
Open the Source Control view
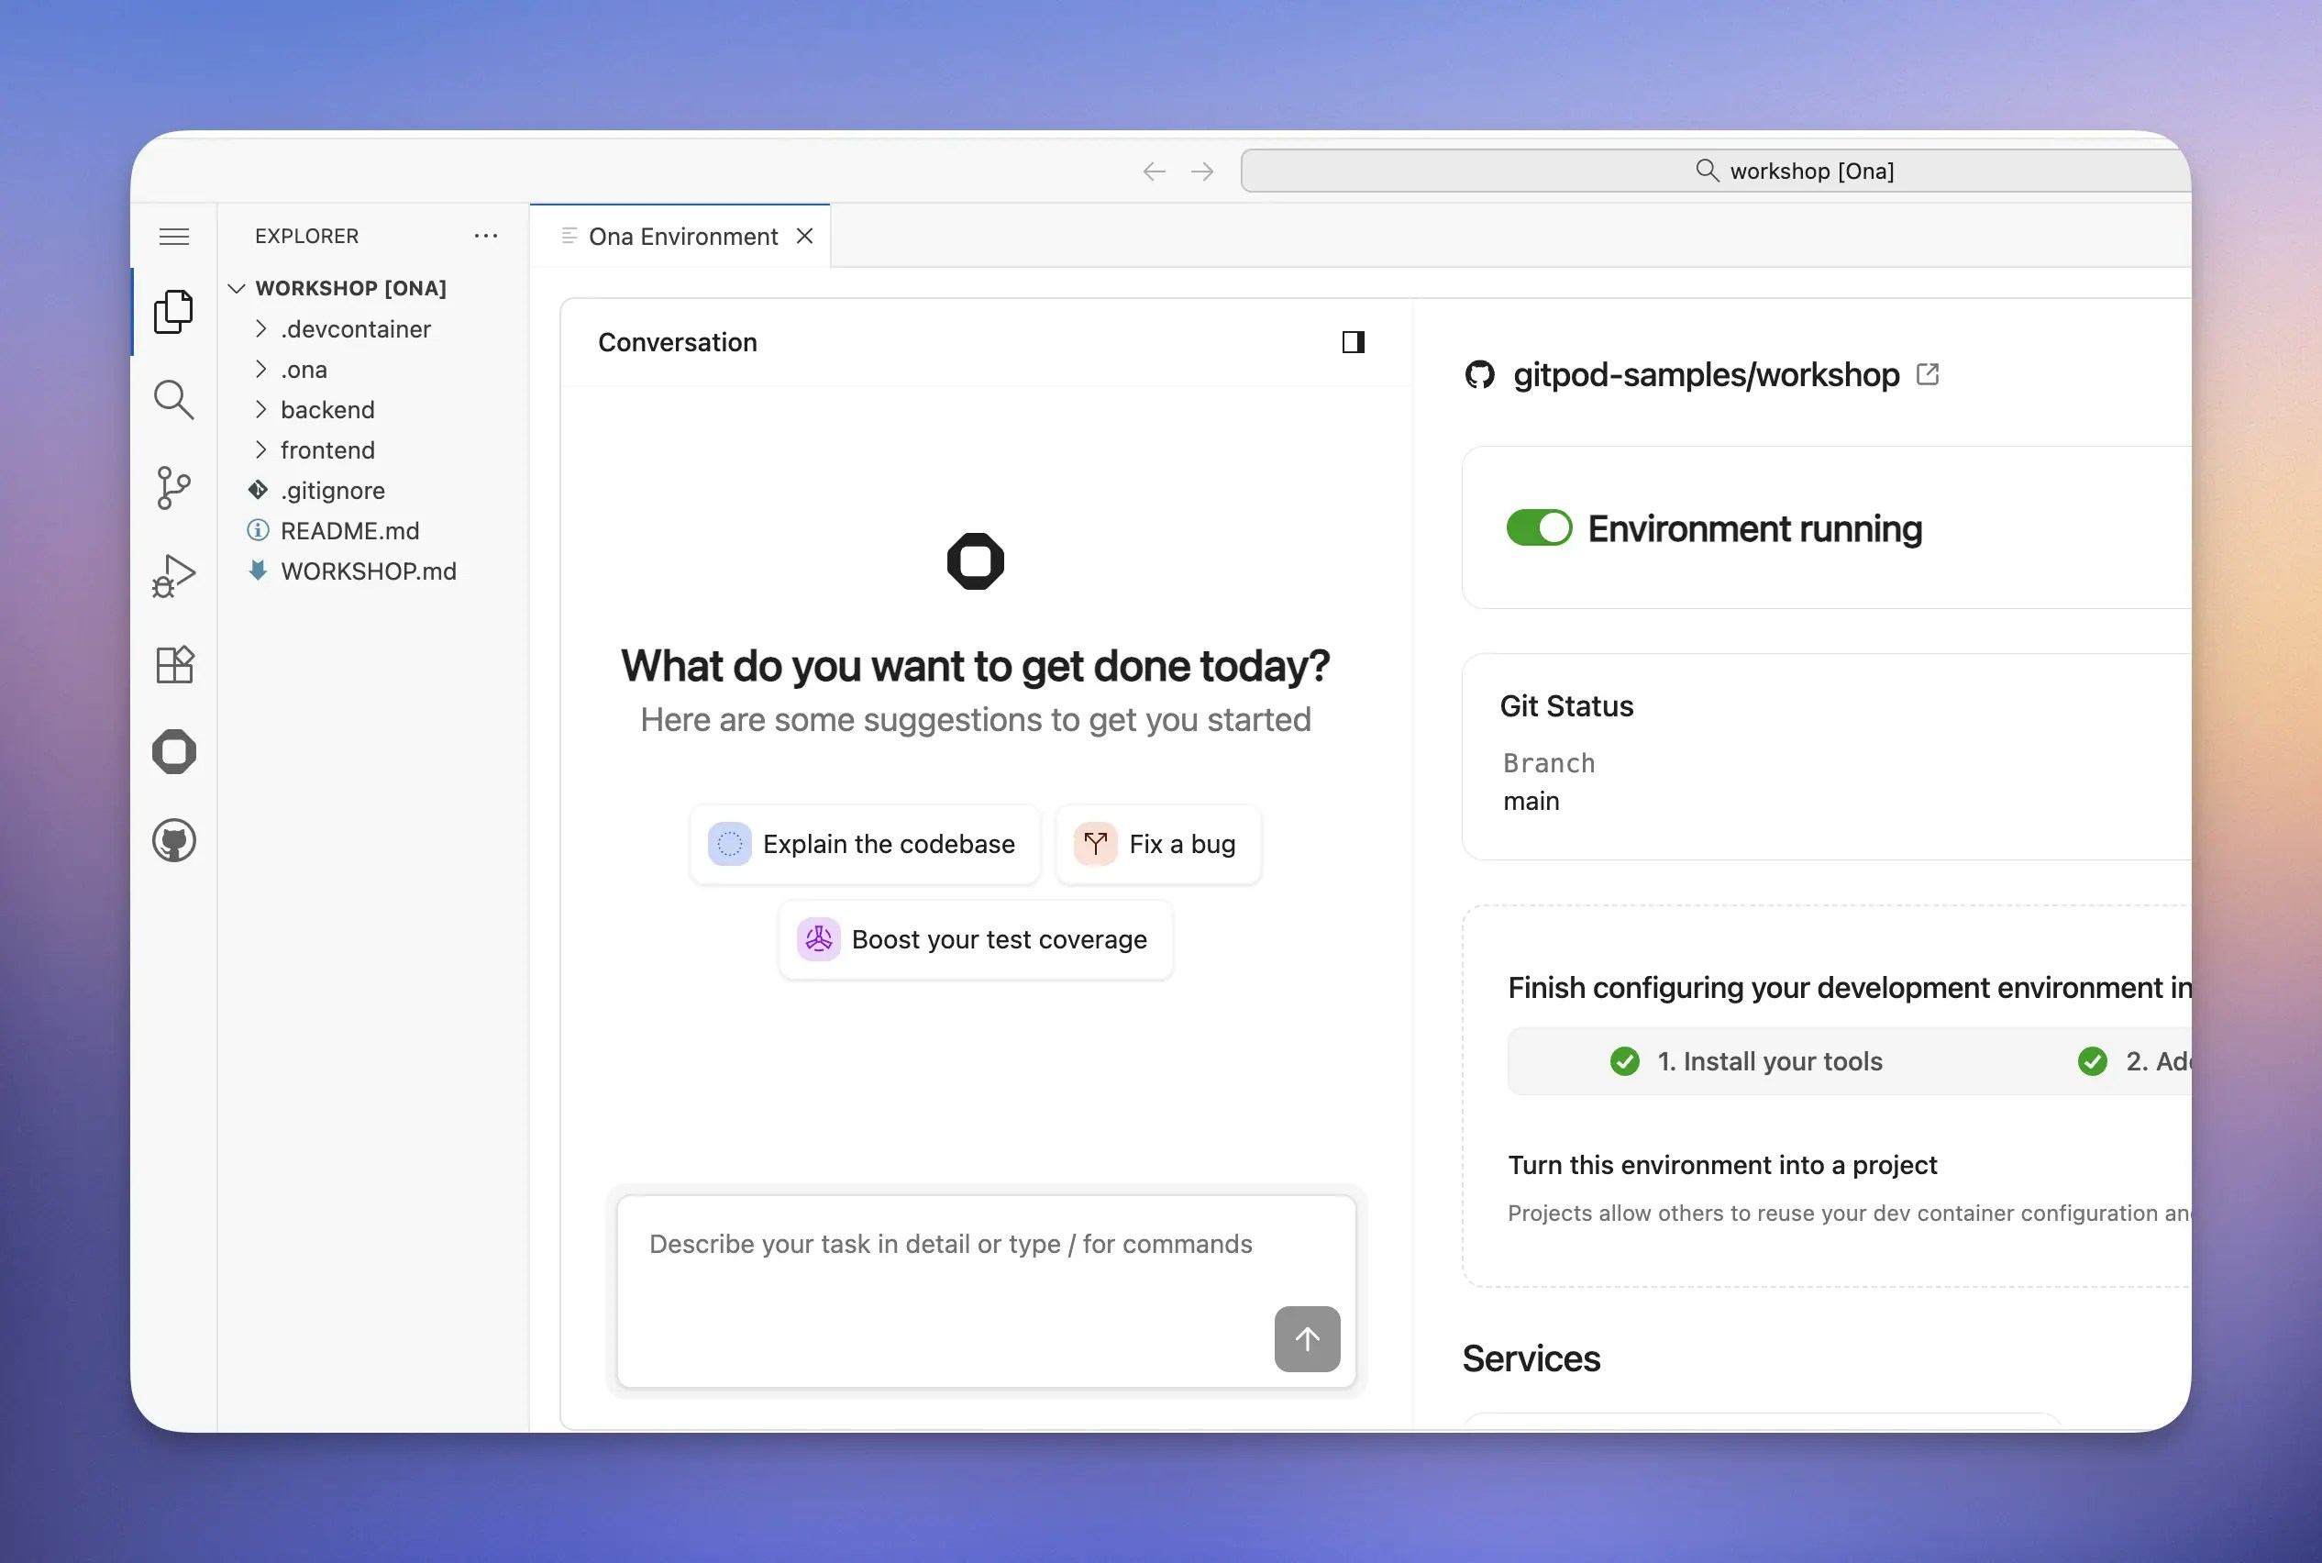click(173, 487)
